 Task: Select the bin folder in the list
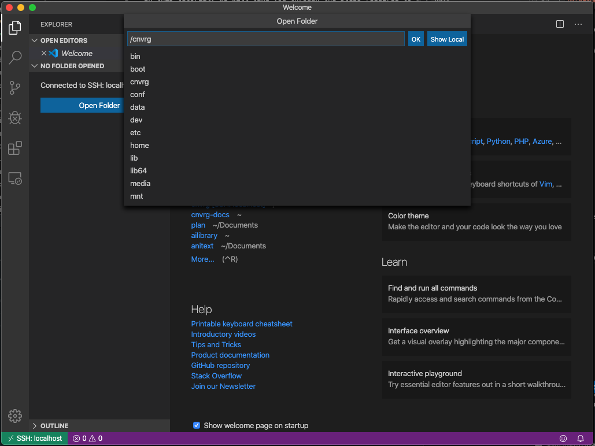click(297, 56)
